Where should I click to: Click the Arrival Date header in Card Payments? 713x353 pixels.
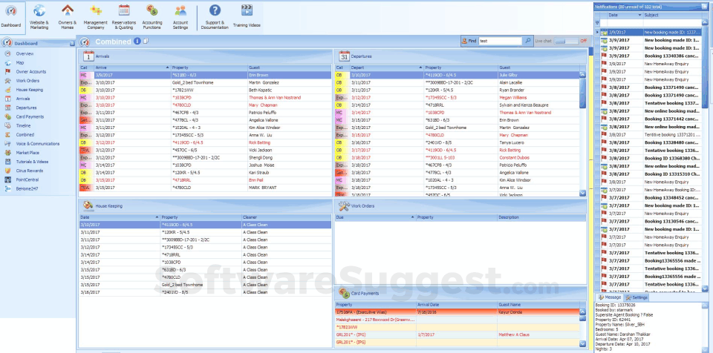point(457,305)
